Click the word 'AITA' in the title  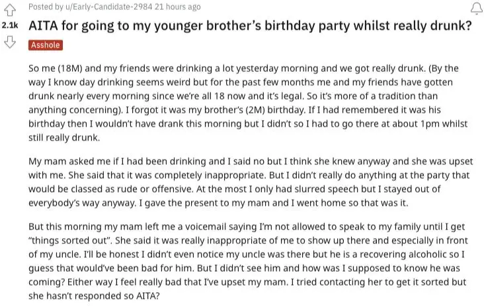coord(43,26)
